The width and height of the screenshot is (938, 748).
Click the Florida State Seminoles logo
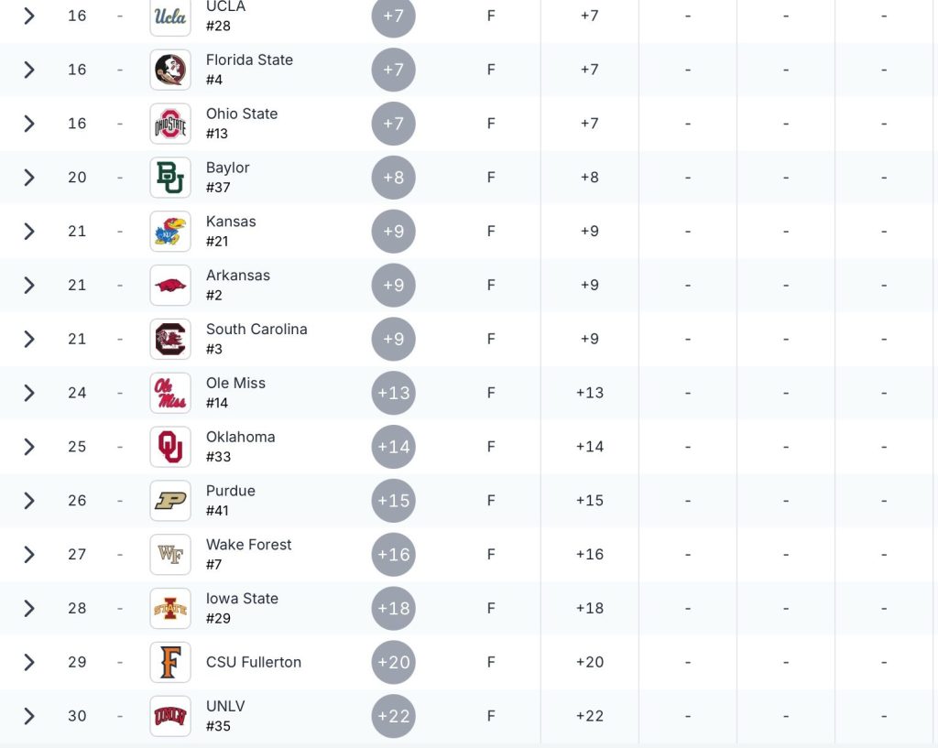pyautogui.click(x=170, y=70)
